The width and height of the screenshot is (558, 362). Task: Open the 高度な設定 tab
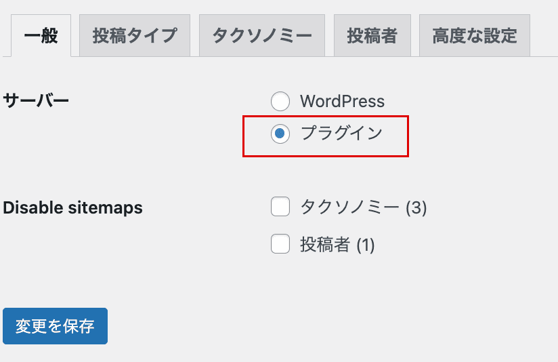click(475, 36)
